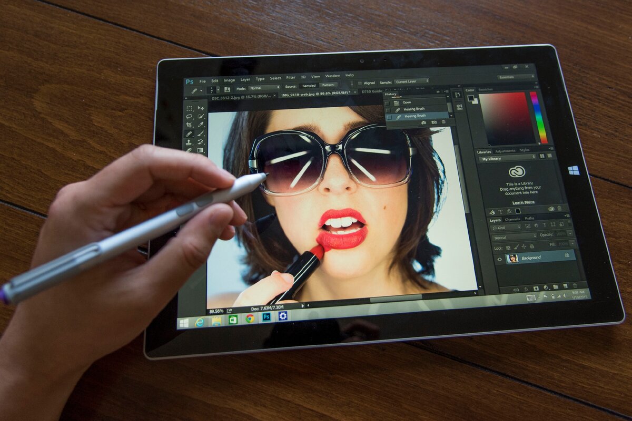This screenshot has height=421, width=632.
Task: Switch to the Adjustments tab
Action: click(506, 151)
